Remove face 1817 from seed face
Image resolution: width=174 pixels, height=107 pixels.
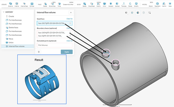coord(70,23)
